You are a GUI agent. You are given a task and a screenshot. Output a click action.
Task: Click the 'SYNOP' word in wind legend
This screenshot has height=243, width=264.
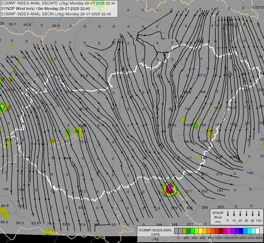pyautogui.click(x=218, y=213)
